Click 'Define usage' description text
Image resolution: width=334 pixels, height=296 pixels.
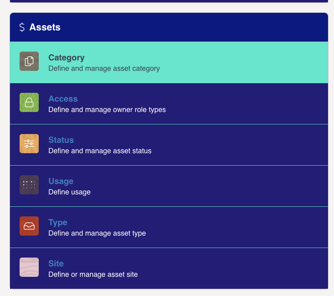click(x=70, y=192)
